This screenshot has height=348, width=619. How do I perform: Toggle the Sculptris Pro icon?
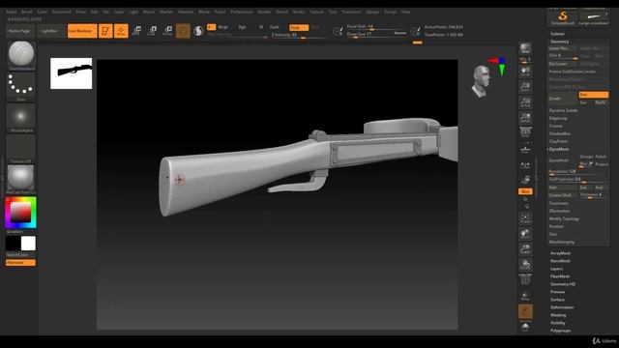(198, 31)
